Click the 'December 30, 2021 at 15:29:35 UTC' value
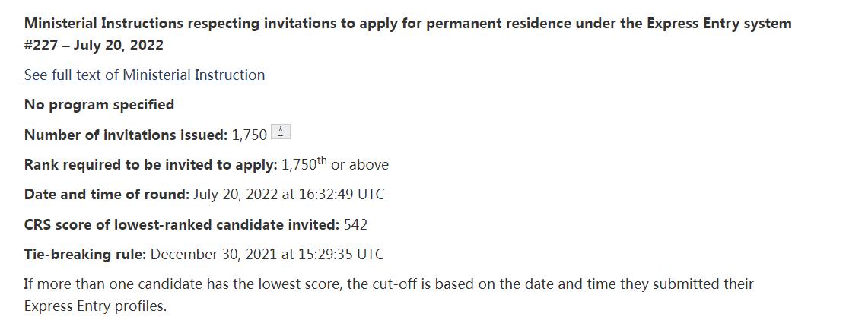This screenshot has height=333, width=846. (x=272, y=254)
